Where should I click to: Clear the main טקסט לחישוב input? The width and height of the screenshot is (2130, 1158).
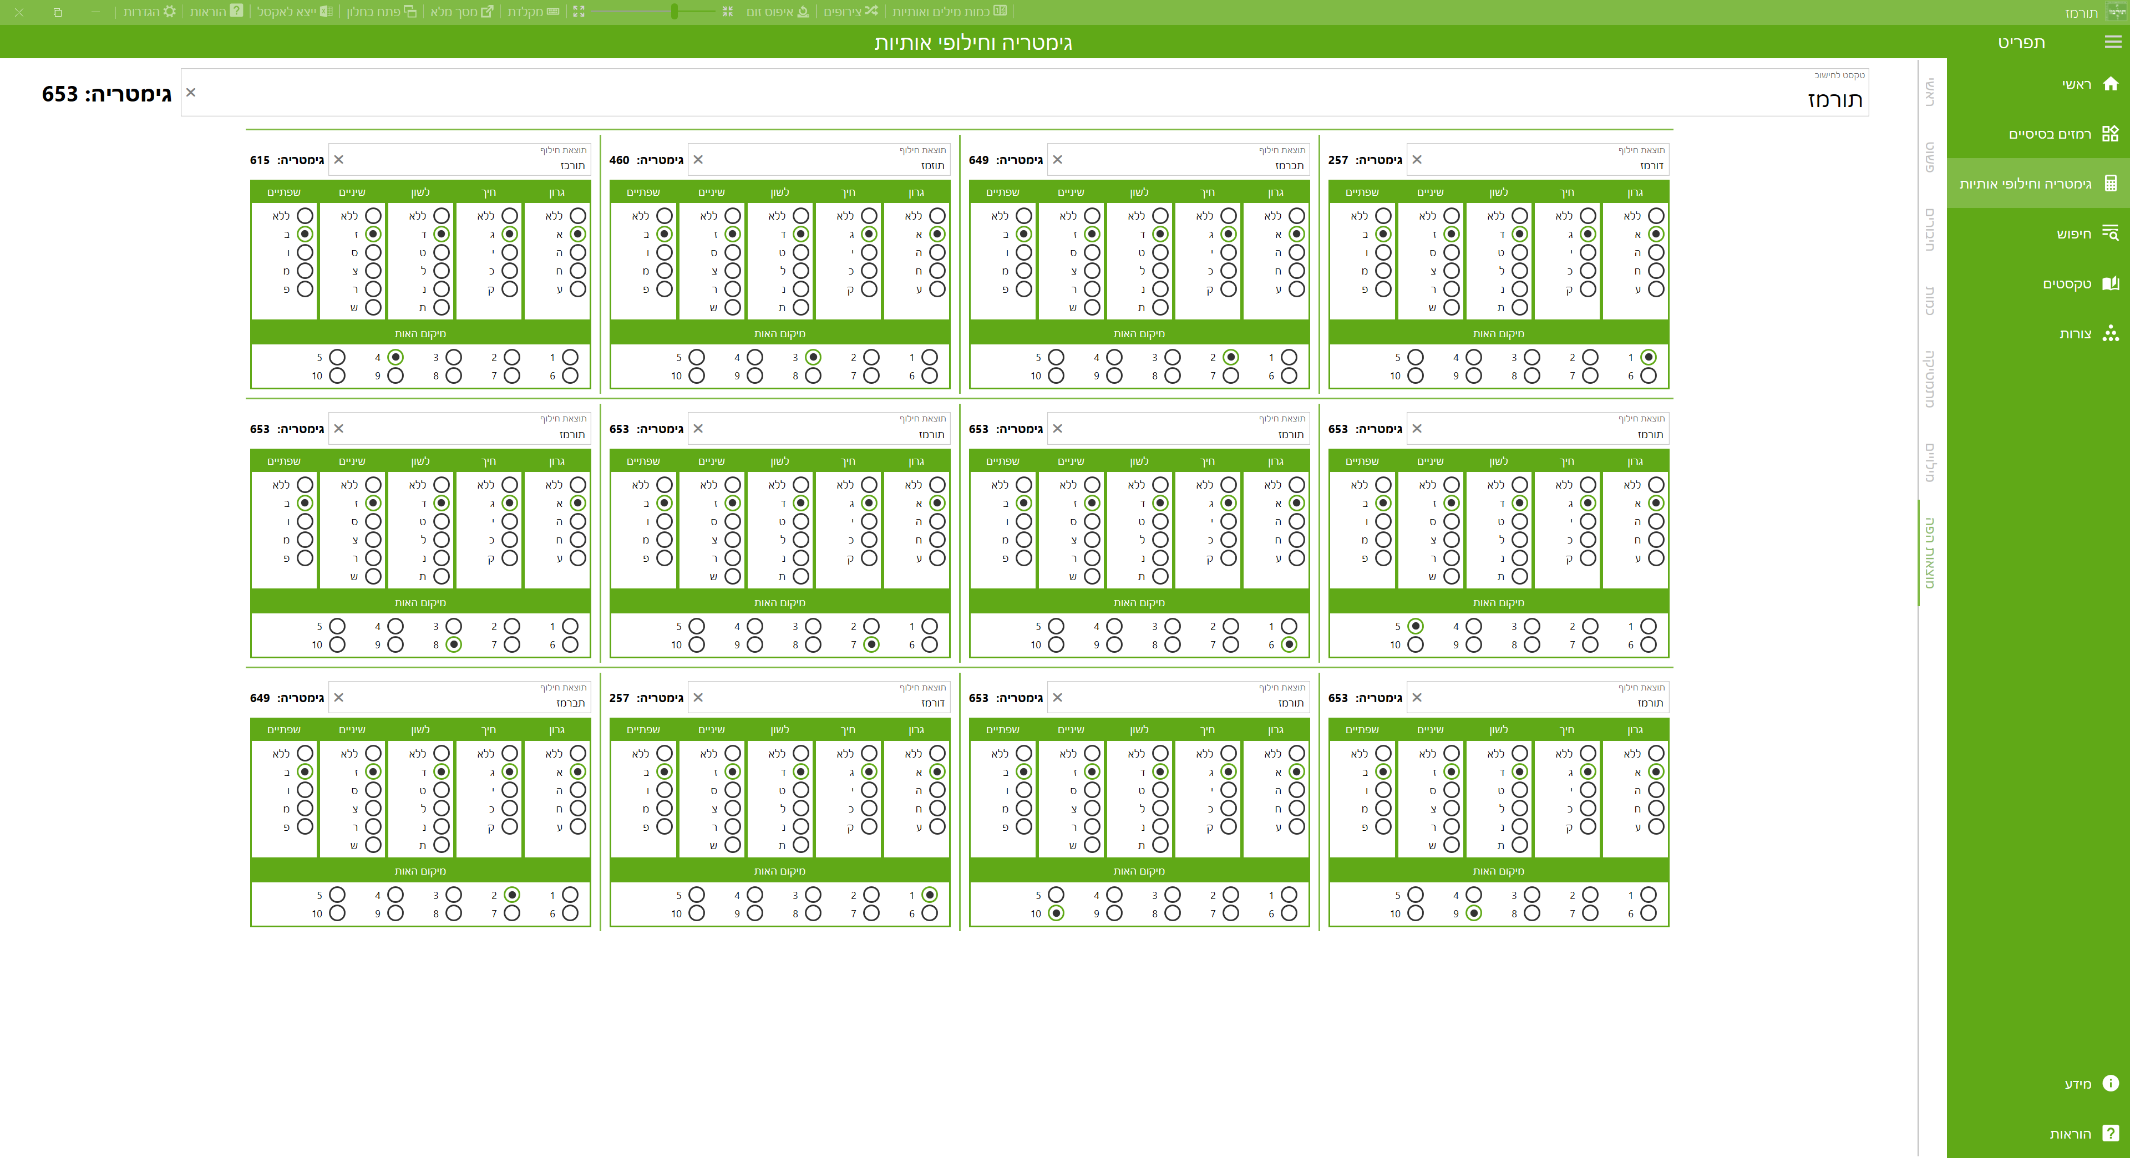point(191,93)
